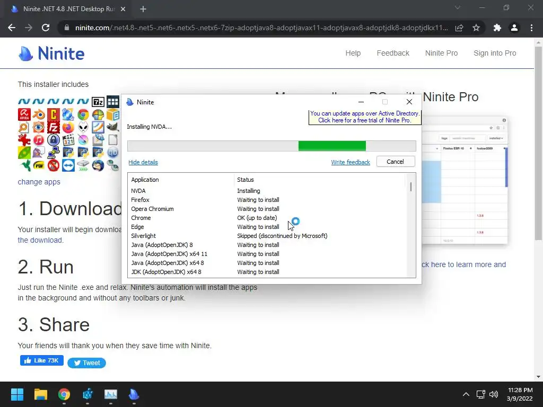The height and width of the screenshot is (407, 543).
Task: Click the LibreOffice document icon
Action: [x=112, y=140]
